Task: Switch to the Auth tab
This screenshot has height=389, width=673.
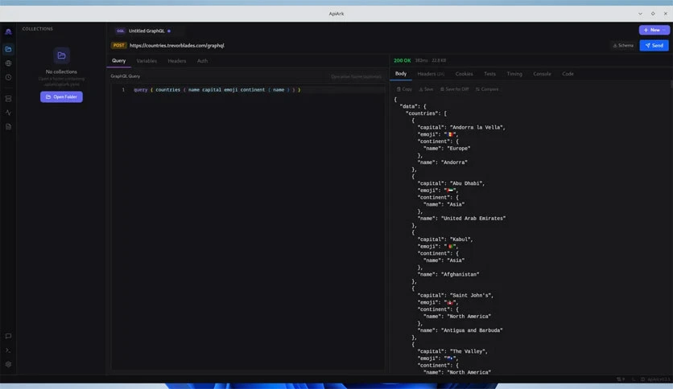Action: 202,61
